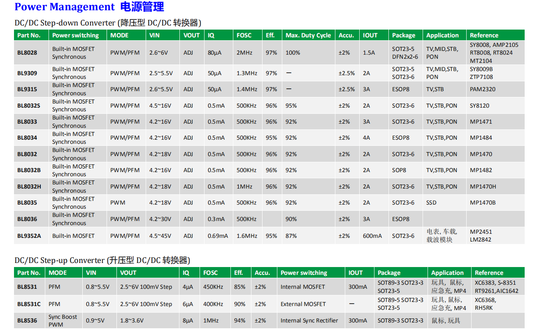
Task: Click part number BL8036
Action: (x=27, y=219)
